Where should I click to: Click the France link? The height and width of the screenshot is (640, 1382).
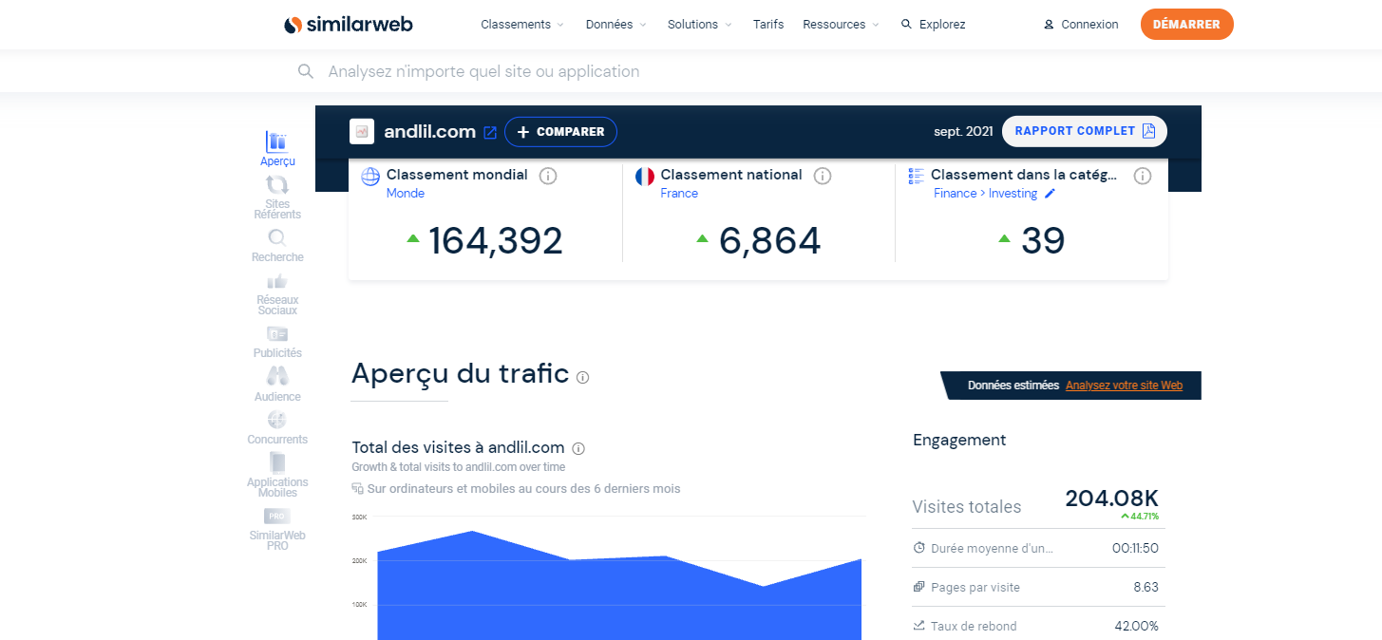(679, 193)
